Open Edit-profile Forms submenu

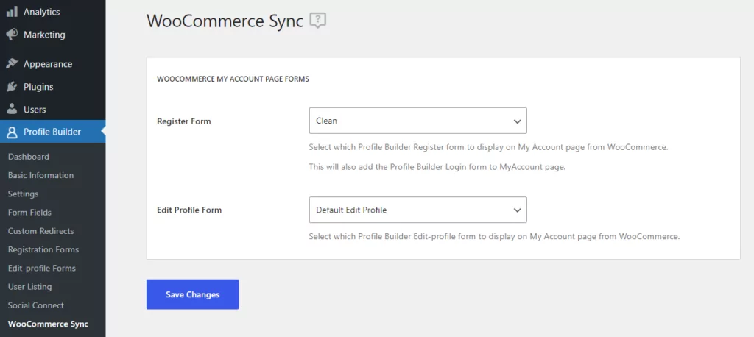tap(42, 269)
